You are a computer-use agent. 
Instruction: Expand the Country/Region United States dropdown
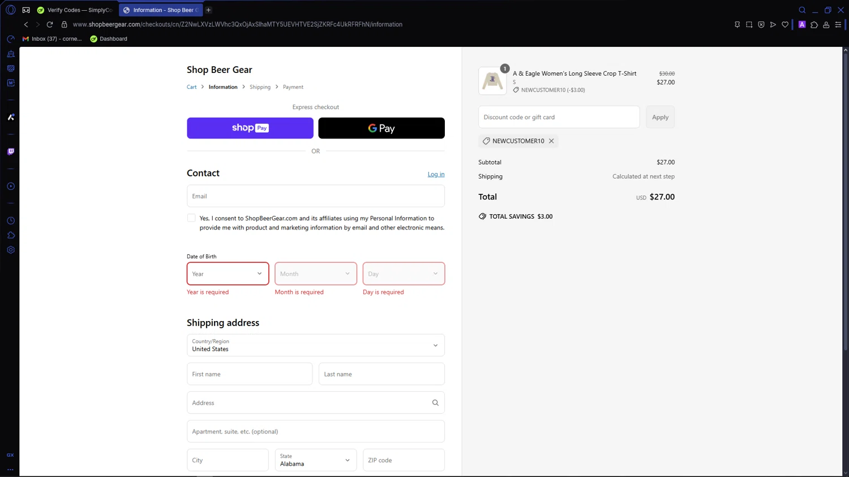tap(316, 345)
